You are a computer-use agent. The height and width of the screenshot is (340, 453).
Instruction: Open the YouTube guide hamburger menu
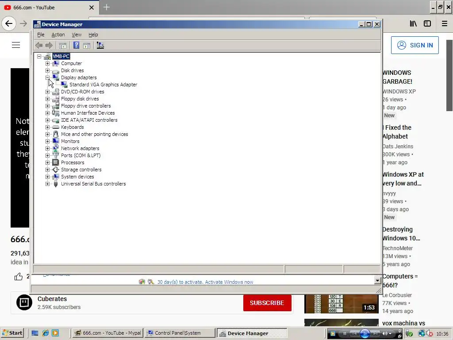coord(16,45)
